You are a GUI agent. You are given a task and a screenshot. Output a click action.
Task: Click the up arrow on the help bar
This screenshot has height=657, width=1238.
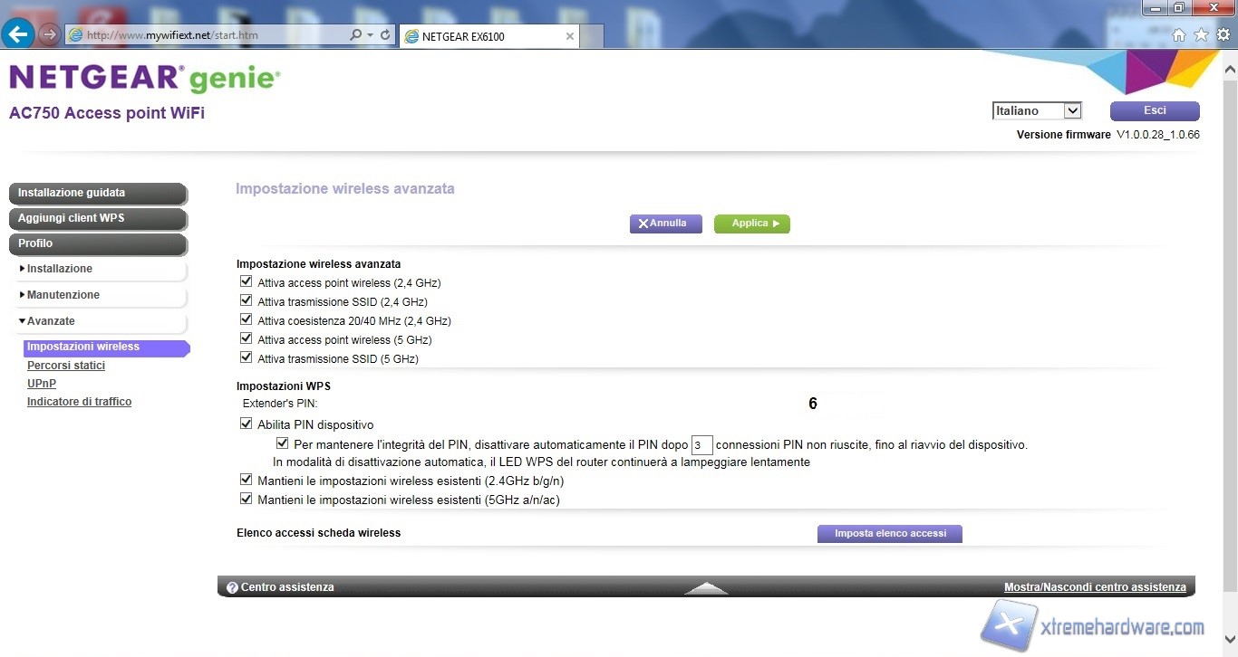(706, 588)
